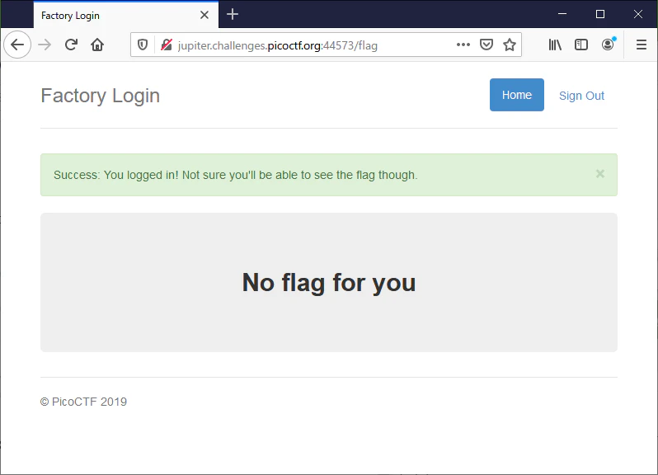Dismiss the green success alert
The height and width of the screenshot is (475, 658).
point(600,174)
